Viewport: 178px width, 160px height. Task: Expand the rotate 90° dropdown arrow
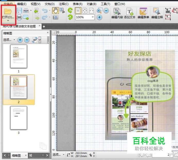coord(40,40)
